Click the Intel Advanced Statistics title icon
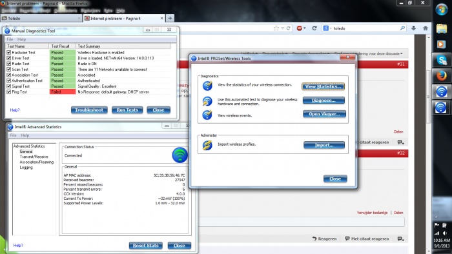452x254 pixels. click(10, 127)
